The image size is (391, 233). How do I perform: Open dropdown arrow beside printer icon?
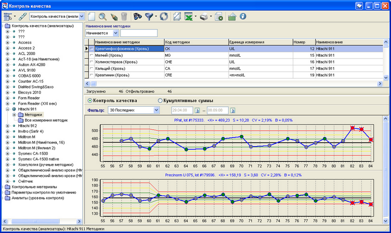click(211, 17)
